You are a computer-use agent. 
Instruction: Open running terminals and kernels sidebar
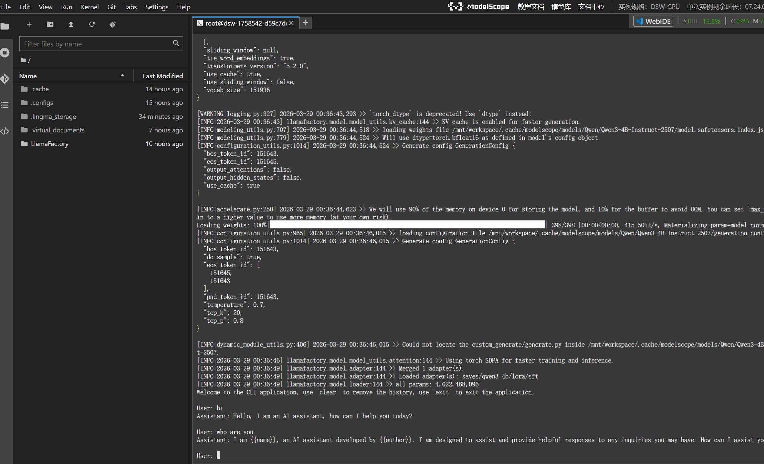point(5,52)
